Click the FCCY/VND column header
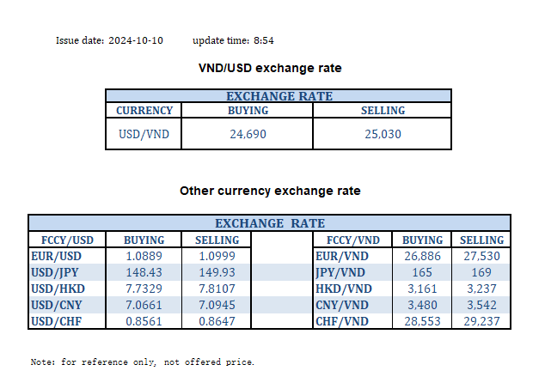The width and height of the screenshot is (545, 389). (354, 240)
